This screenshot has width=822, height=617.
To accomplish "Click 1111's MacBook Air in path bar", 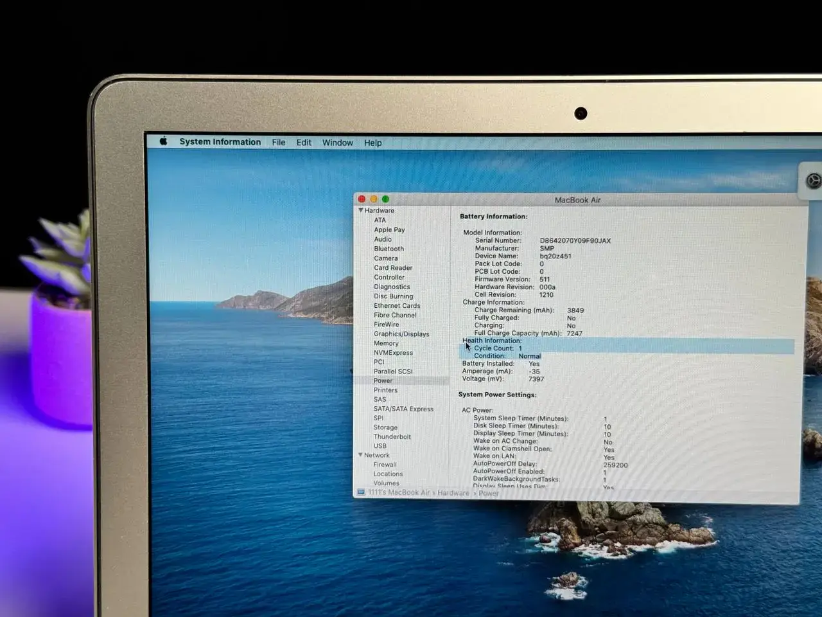I will tap(399, 492).
